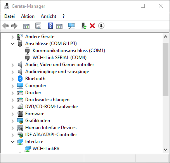The height and width of the screenshot is (163, 170).
Task: Expand the Drucker category
Action: click(12, 93)
